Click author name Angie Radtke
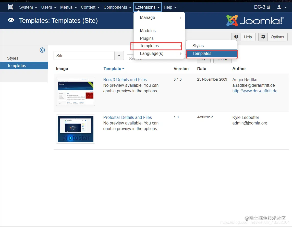 [245, 80]
